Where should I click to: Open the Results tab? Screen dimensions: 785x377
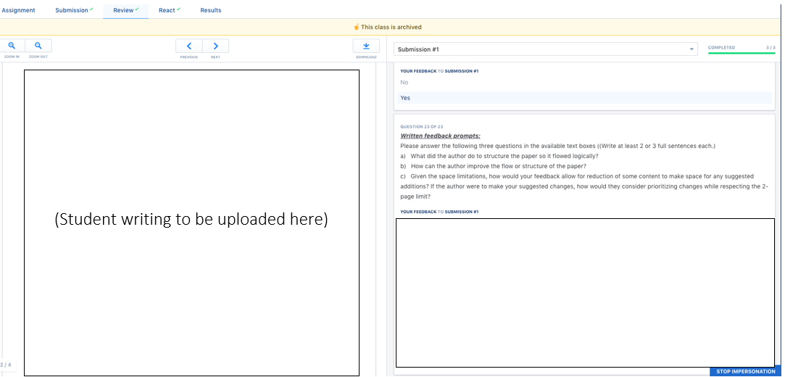click(x=210, y=10)
